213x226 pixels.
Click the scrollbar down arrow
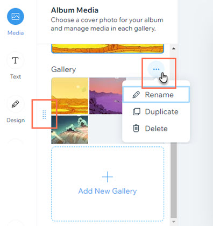[174, 222]
